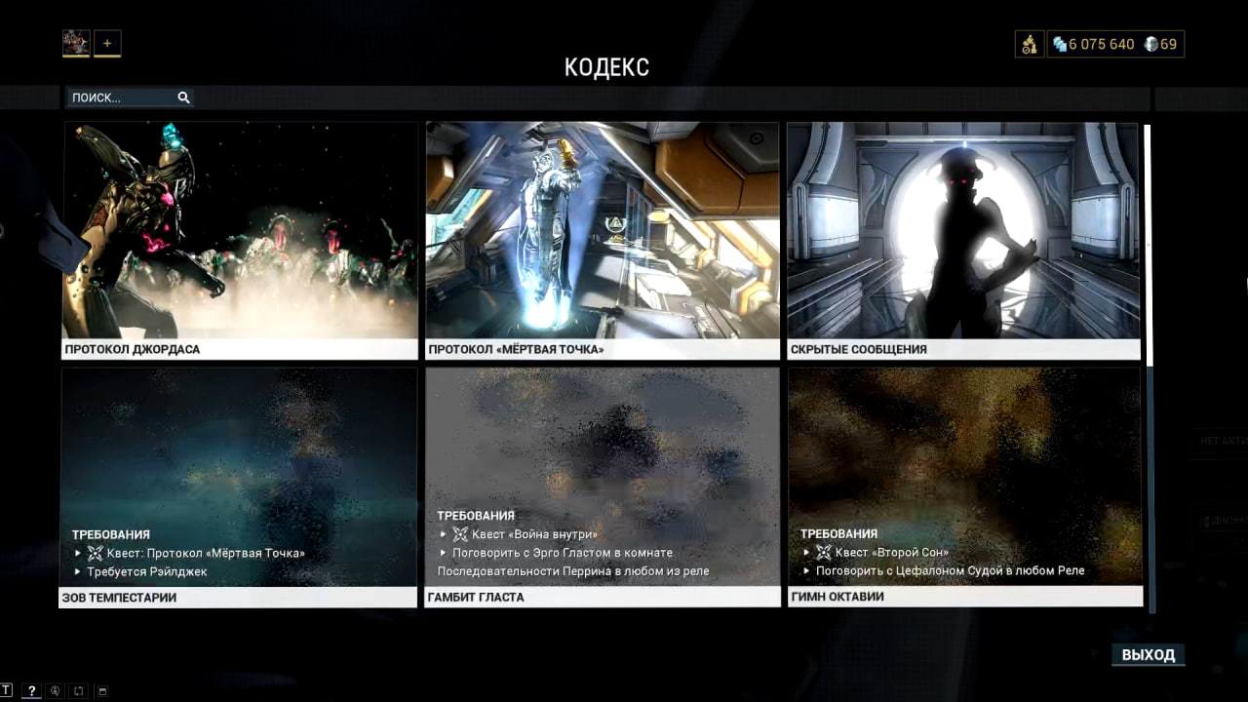Click the ПРОТОКОЛ ДЖОРДАСА title label
This screenshot has width=1248, height=702.
[x=133, y=349]
